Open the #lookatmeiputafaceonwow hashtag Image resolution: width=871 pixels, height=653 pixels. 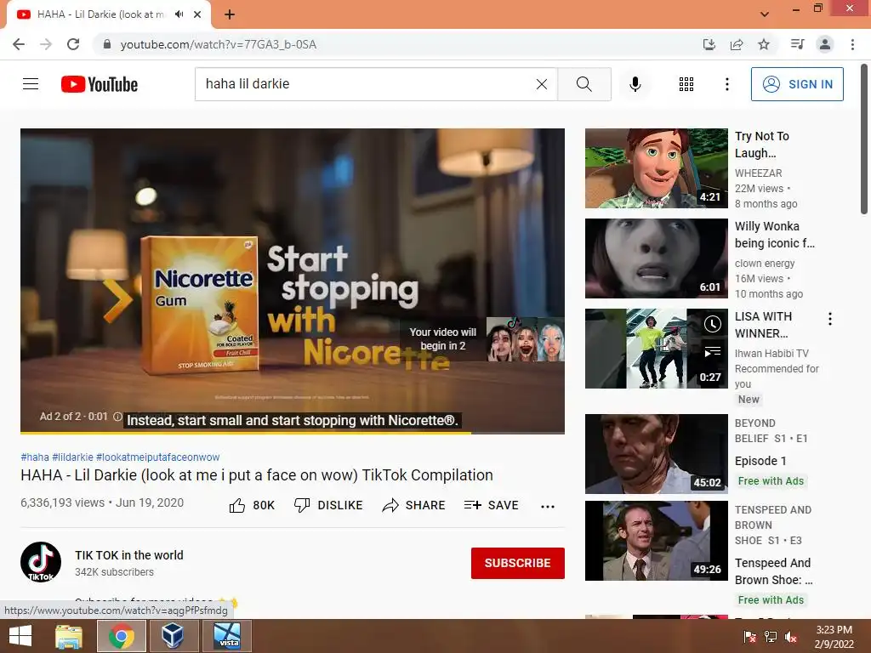157,457
